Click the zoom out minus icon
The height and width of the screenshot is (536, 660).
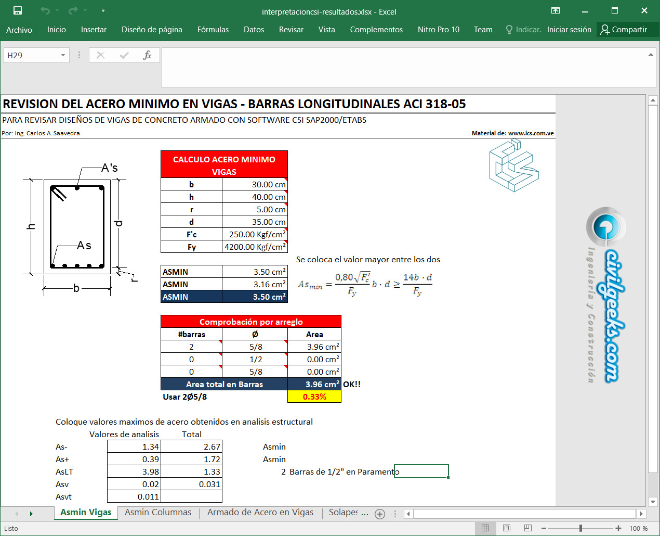pos(544,528)
